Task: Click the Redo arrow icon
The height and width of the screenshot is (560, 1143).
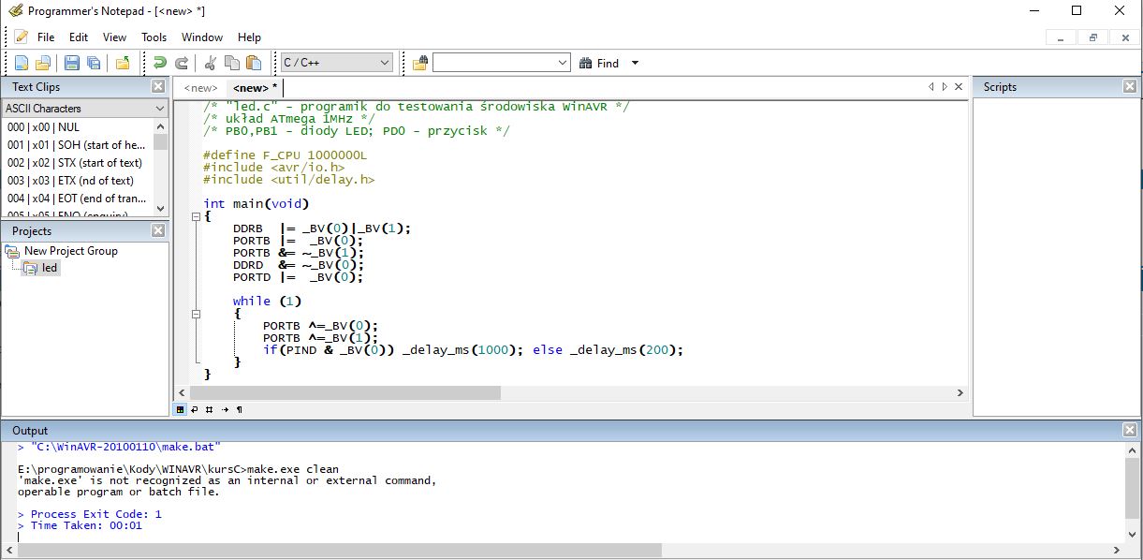Action: click(182, 63)
